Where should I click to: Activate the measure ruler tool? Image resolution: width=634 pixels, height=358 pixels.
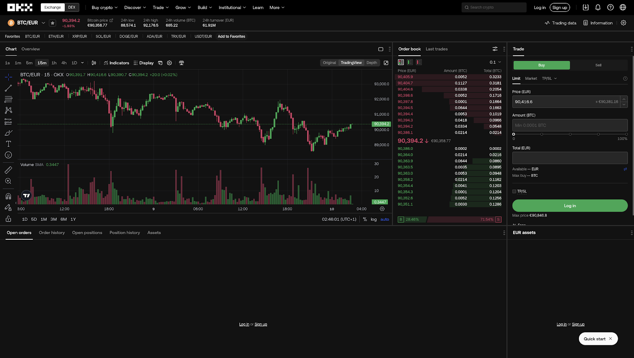[x=8, y=170]
